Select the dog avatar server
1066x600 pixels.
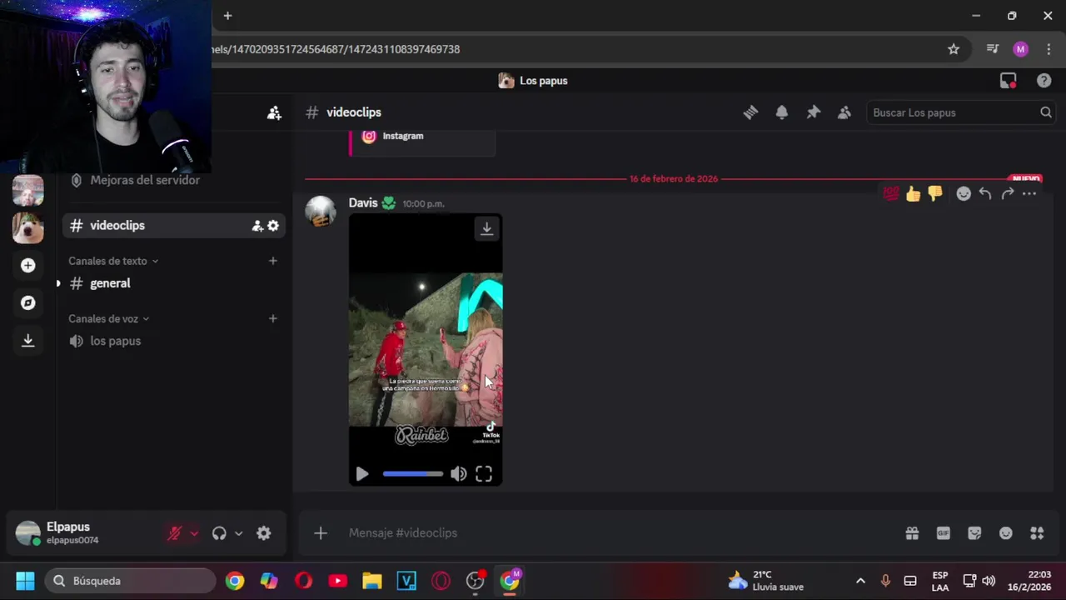point(27,227)
